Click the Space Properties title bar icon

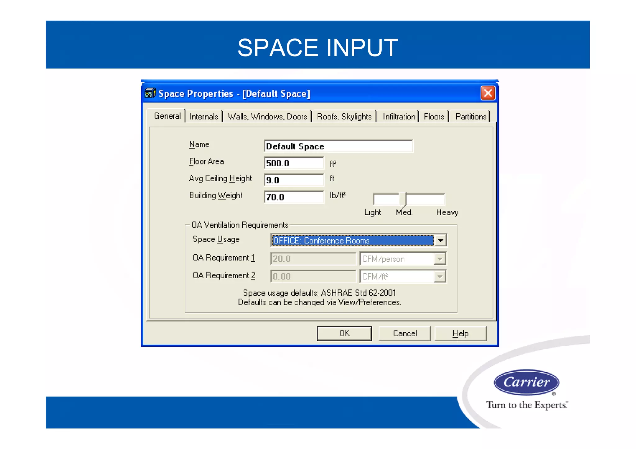tap(150, 93)
